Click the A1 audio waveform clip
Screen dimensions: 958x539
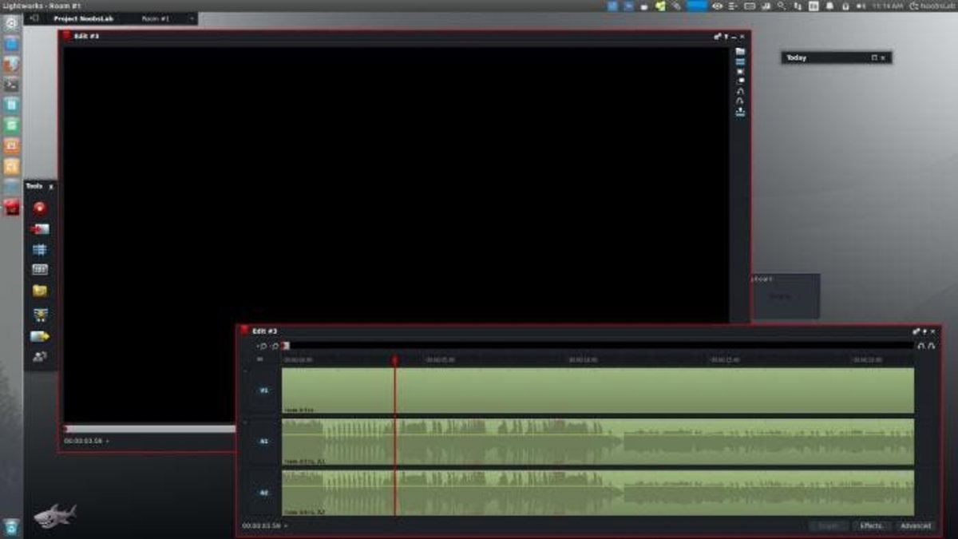coord(598,442)
